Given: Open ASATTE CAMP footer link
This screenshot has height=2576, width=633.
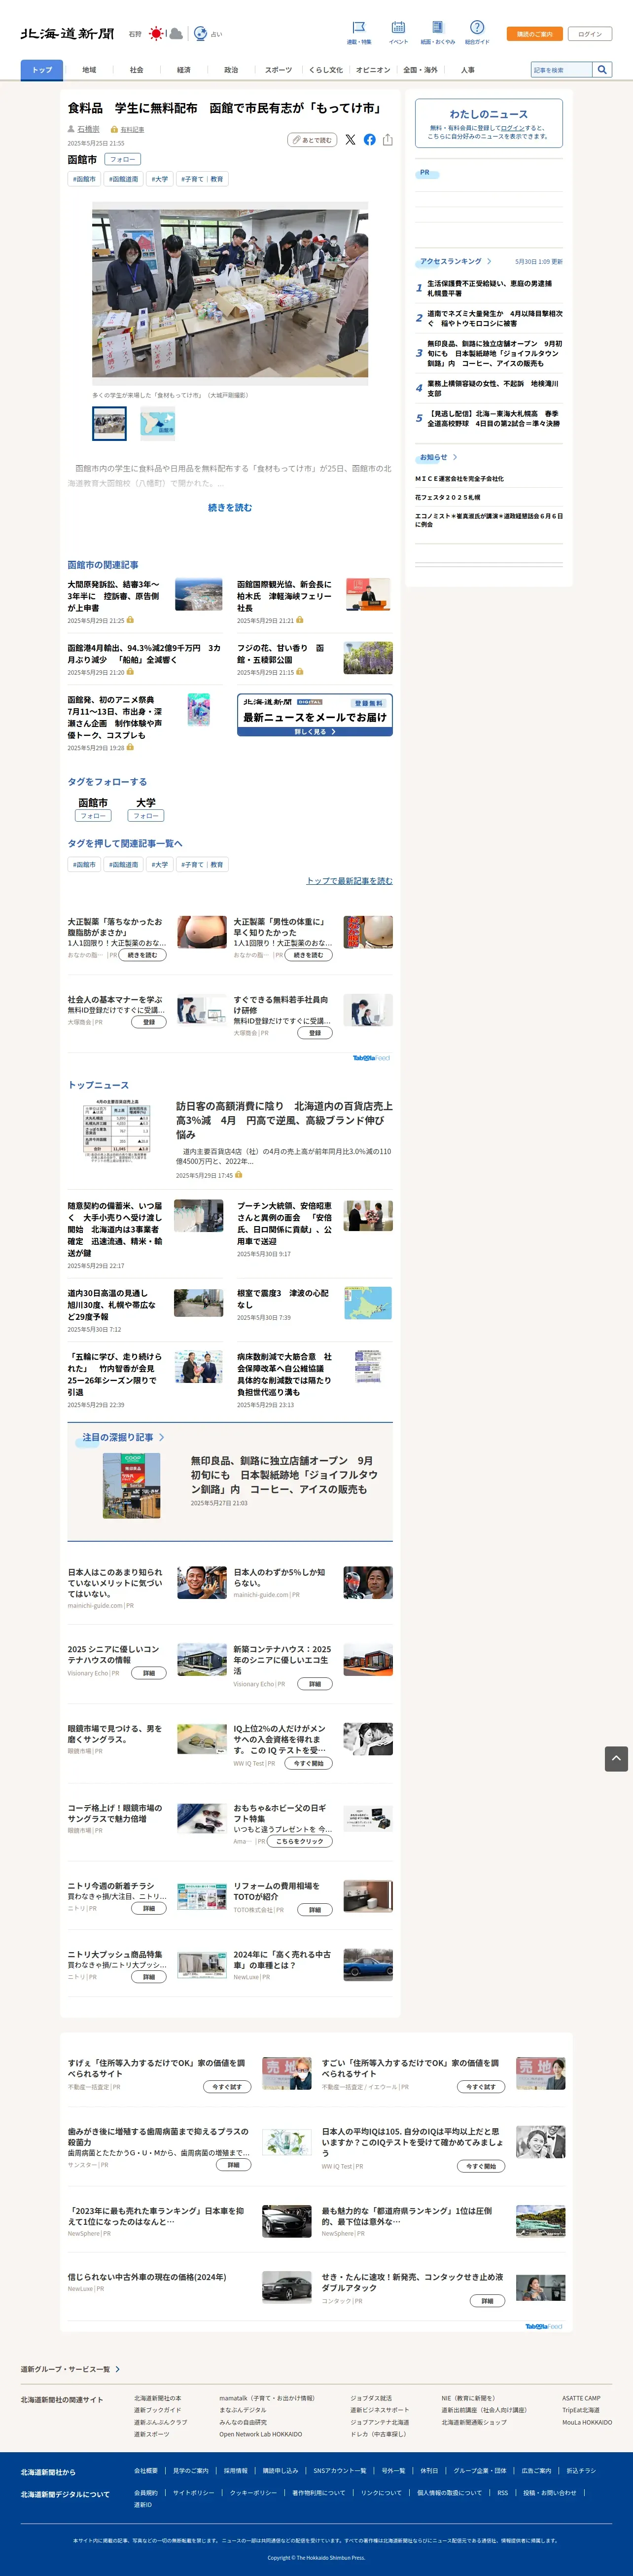Looking at the screenshot, I should [x=581, y=2398].
